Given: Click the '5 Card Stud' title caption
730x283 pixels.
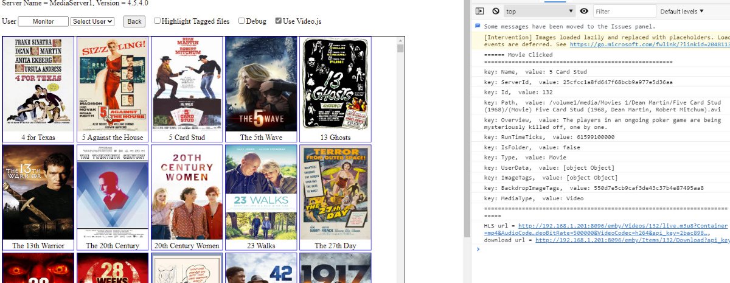Looking at the screenshot, I should point(187,138).
